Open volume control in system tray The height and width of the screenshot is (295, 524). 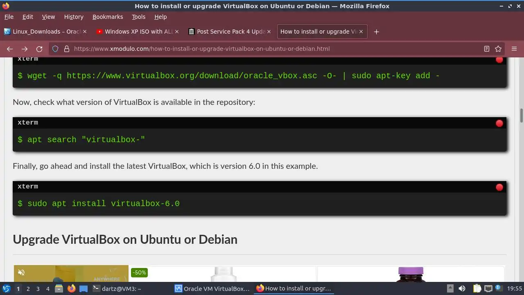coord(462,288)
